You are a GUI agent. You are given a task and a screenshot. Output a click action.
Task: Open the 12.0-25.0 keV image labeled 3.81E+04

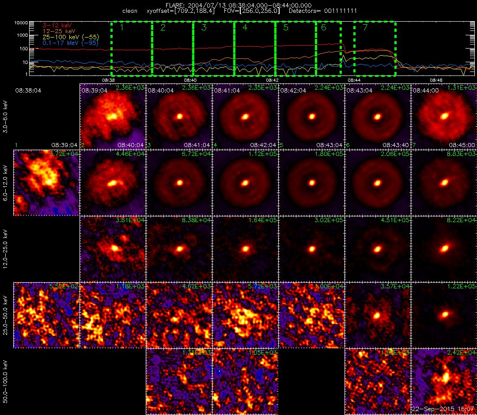pyautogui.click(x=113, y=249)
